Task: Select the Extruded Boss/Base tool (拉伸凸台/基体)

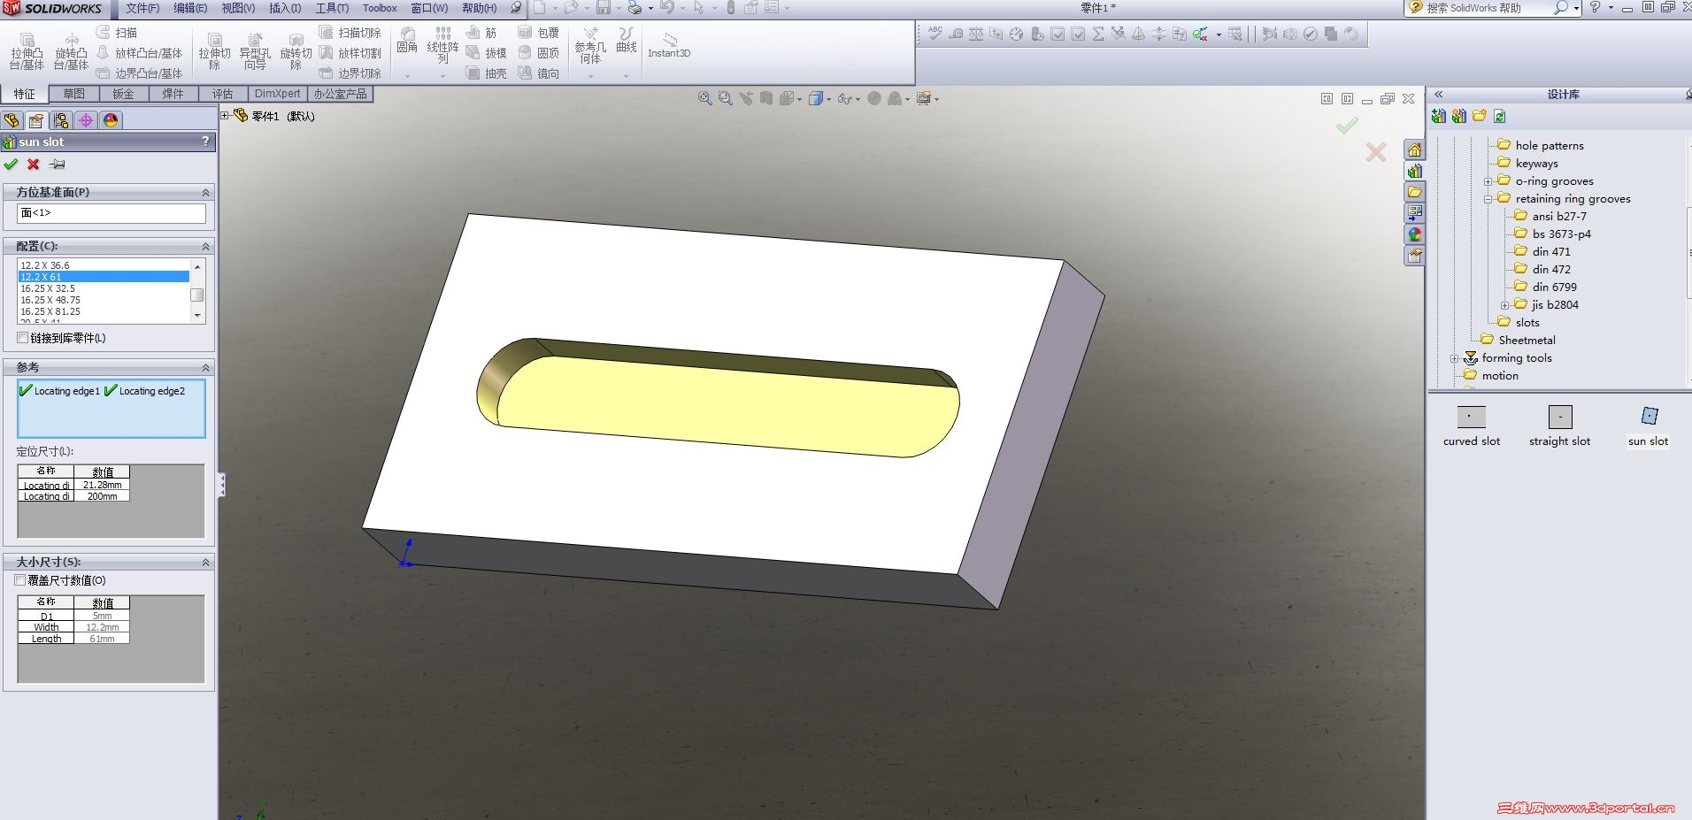Action: [27, 52]
